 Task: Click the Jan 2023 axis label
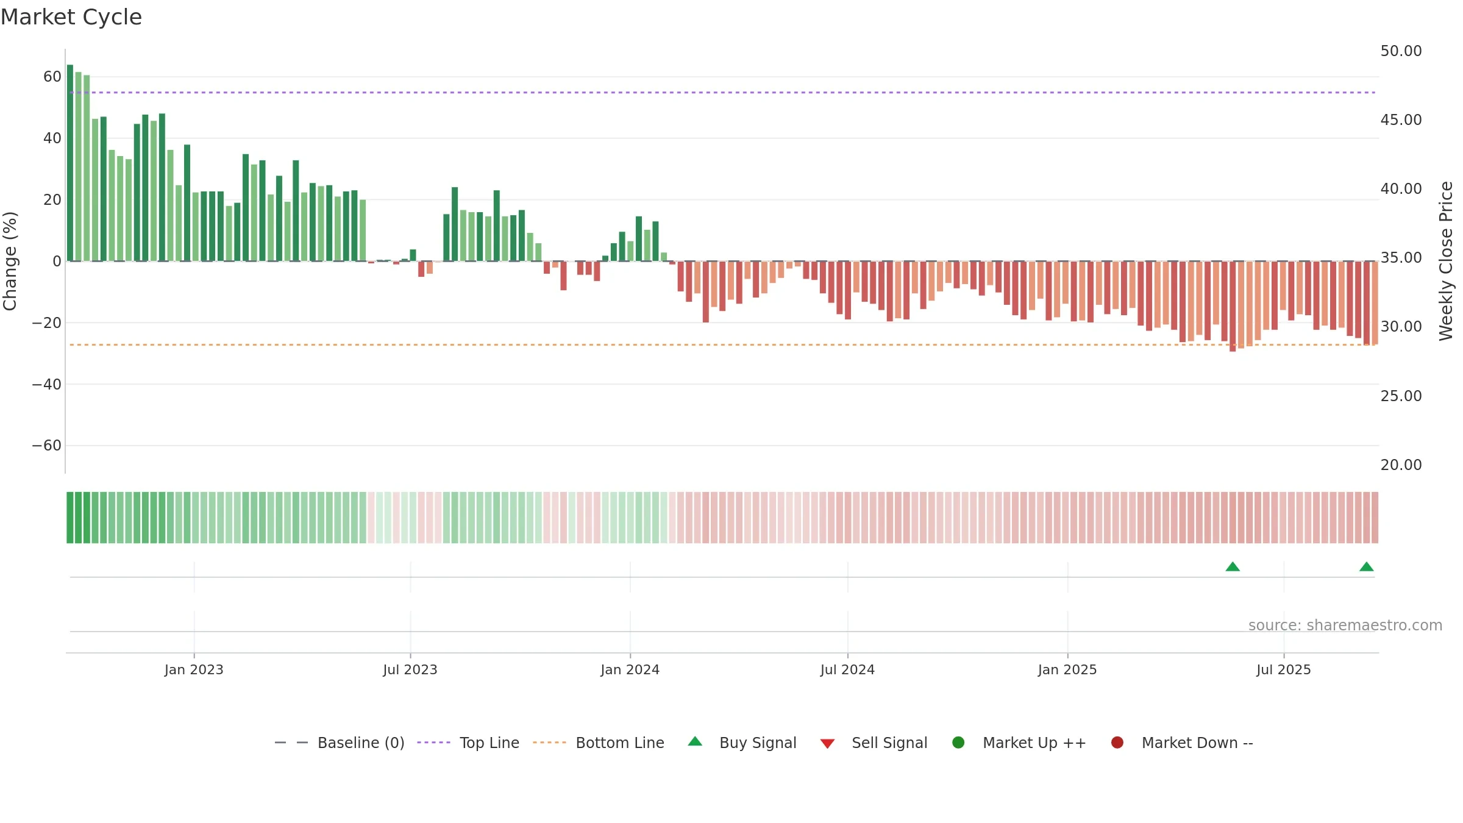click(x=194, y=670)
